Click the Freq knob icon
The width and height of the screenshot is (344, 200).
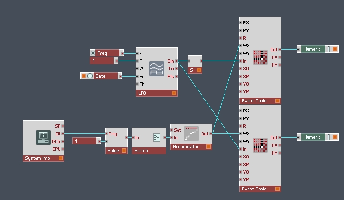pos(93,53)
